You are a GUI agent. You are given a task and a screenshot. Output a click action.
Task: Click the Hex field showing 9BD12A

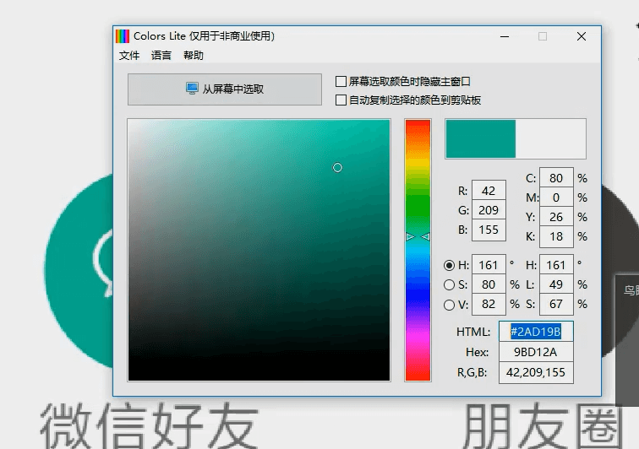(536, 352)
